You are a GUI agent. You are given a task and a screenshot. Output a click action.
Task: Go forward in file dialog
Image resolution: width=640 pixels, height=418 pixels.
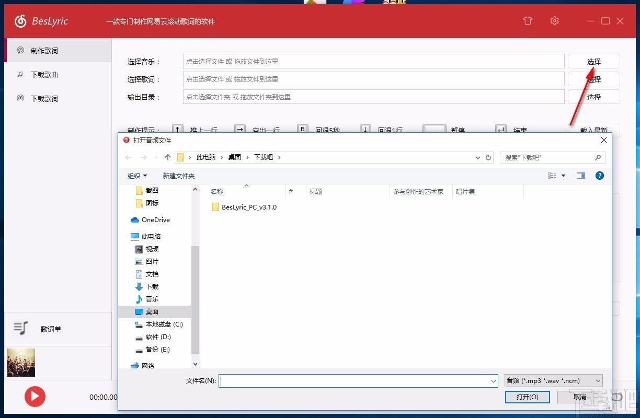(143, 157)
